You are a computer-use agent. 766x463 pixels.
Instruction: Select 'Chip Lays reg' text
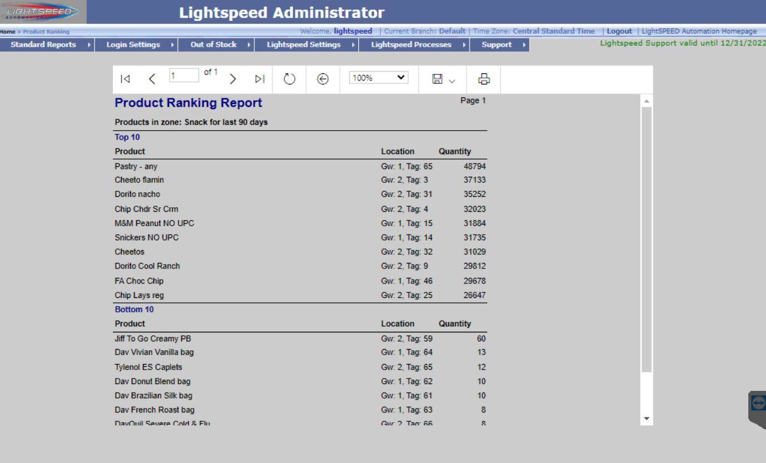pyautogui.click(x=139, y=296)
